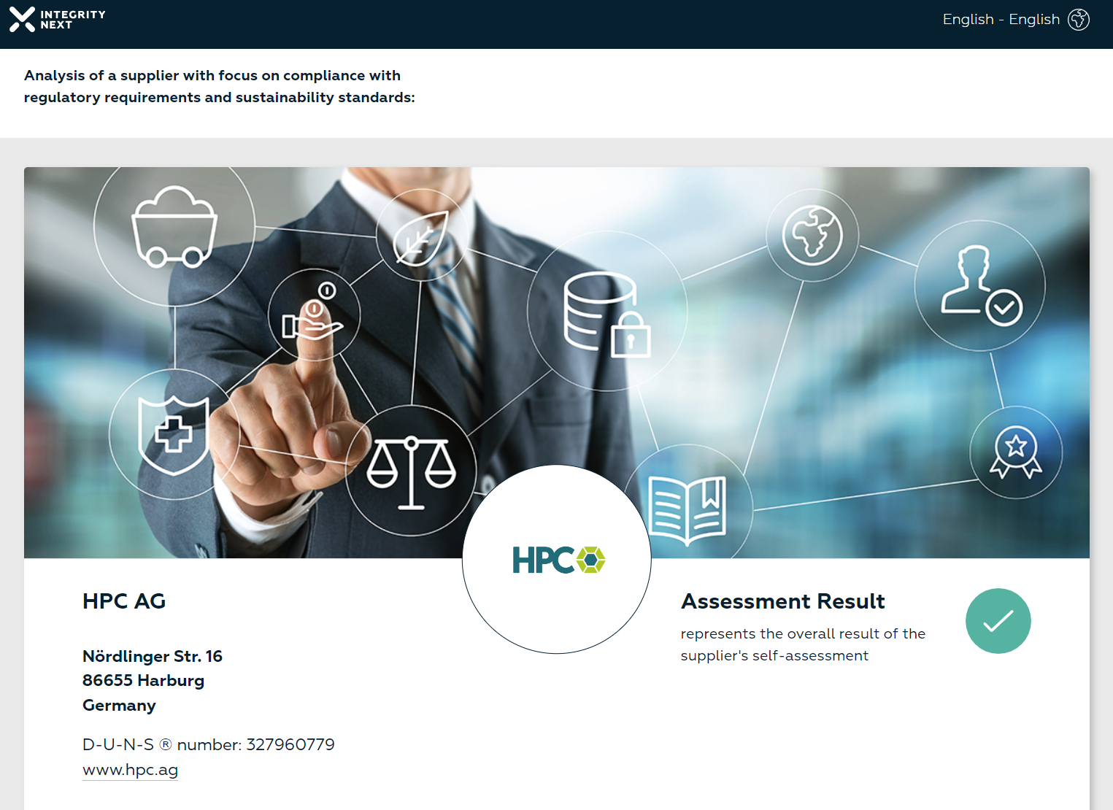Click the HPC AG company name
The height and width of the screenshot is (810, 1113).
coord(124,601)
